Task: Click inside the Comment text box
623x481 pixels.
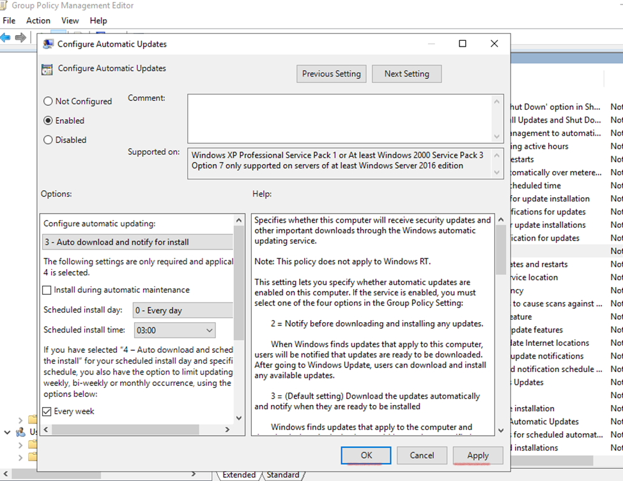Action: [339, 118]
